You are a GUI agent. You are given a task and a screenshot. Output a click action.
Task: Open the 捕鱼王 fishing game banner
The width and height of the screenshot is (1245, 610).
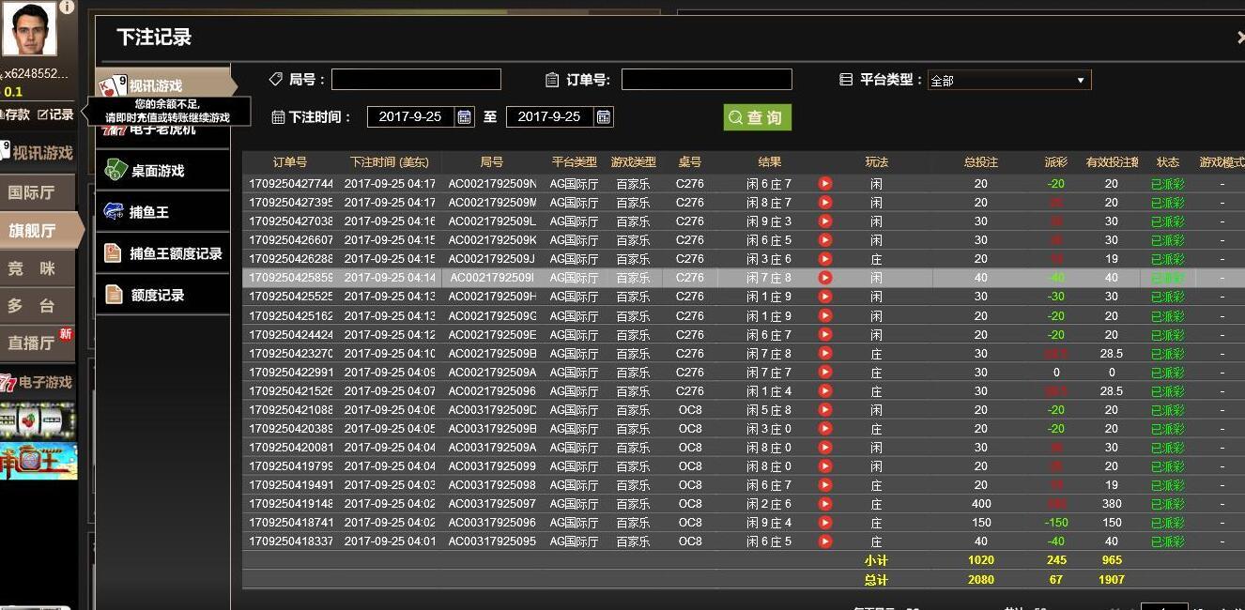(38, 461)
